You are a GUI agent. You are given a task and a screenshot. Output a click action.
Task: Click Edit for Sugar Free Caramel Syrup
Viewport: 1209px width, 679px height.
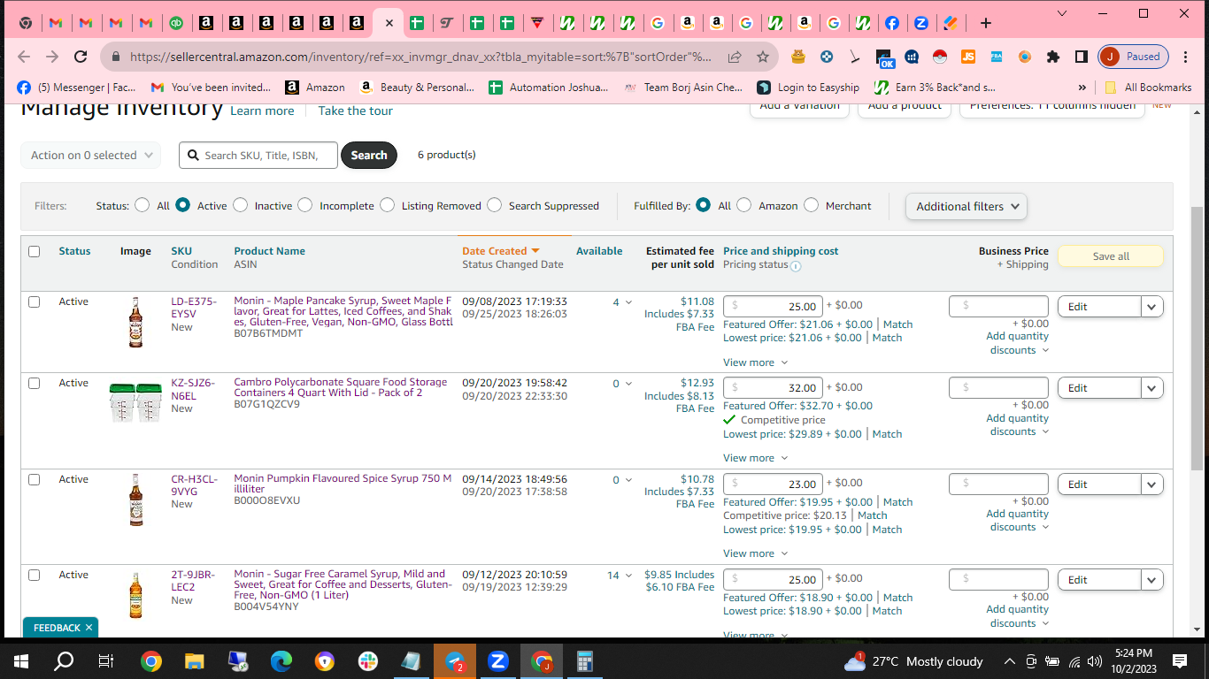point(1099,580)
